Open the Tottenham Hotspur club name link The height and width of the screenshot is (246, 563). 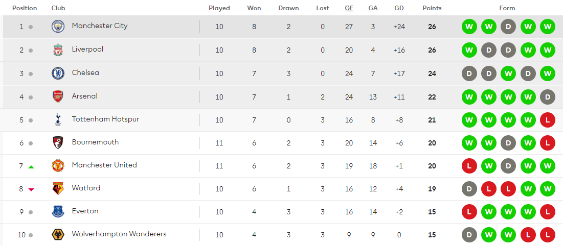(x=105, y=119)
